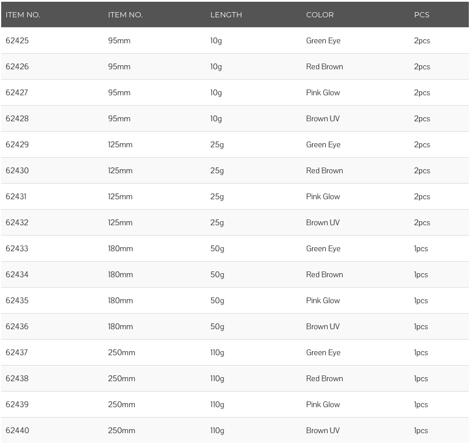The height and width of the screenshot is (443, 470).
Task: Select item number 62426 cell
Action: pos(17,66)
